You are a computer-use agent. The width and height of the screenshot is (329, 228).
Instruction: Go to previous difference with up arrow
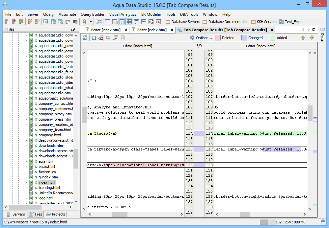(x=303, y=38)
